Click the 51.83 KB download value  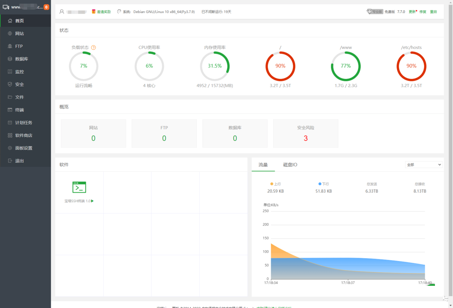[323, 191]
